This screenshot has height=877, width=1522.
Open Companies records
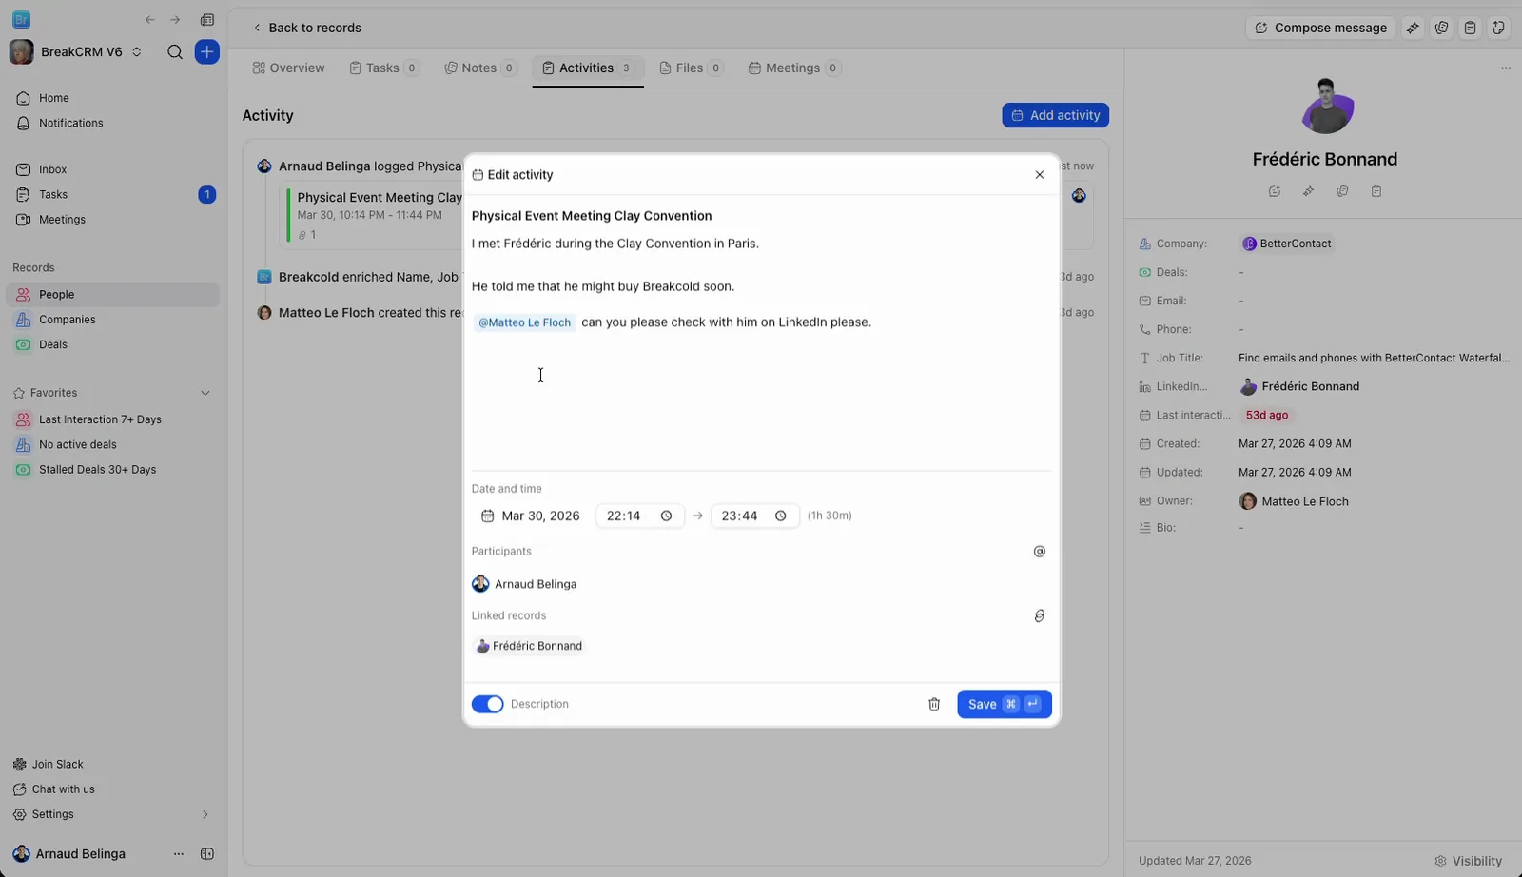click(112, 320)
